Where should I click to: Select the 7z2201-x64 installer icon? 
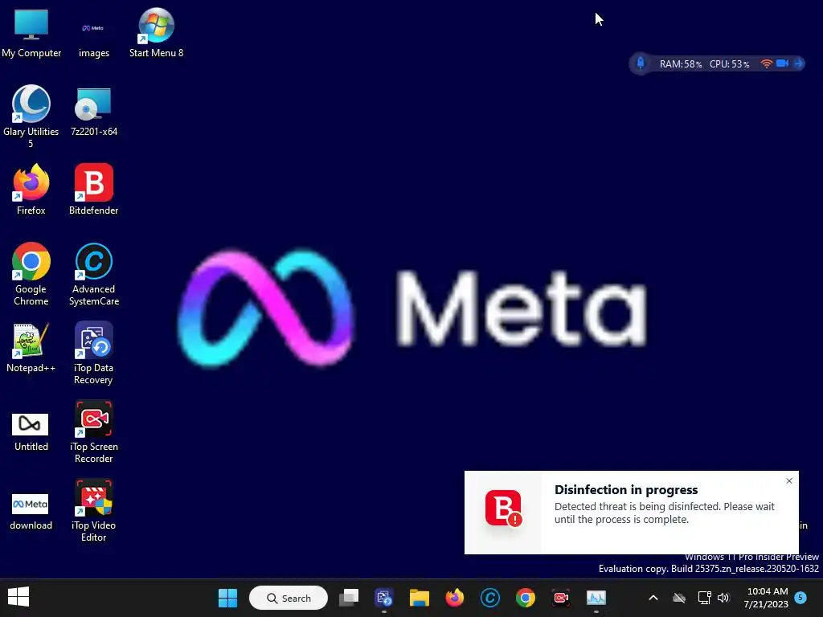point(93,111)
